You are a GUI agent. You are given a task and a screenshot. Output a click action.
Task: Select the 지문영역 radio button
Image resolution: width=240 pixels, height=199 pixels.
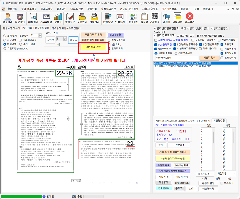pyautogui.click(x=5, y=40)
